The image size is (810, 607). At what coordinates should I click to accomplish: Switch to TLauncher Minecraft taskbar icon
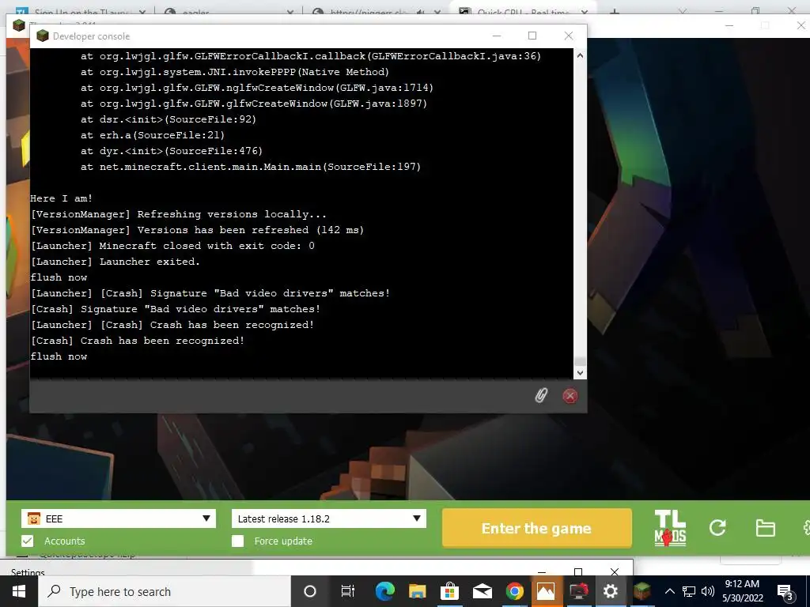pyautogui.click(x=642, y=591)
